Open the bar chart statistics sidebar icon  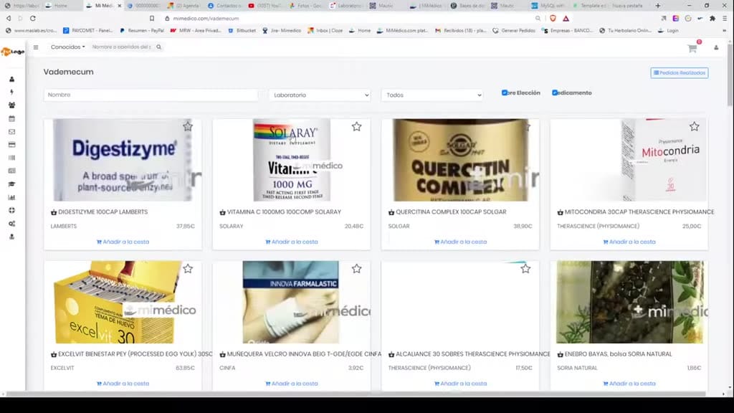coord(11,197)
